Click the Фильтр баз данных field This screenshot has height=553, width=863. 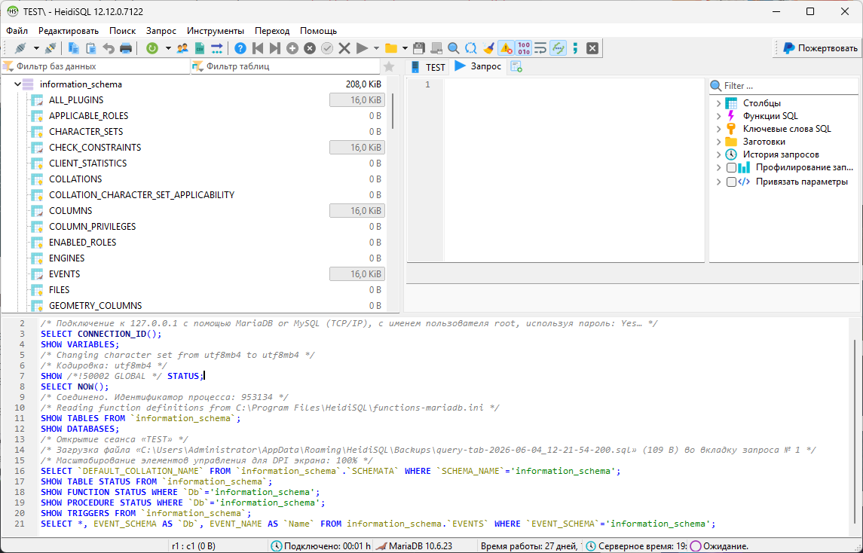click(x=95, y=66)
